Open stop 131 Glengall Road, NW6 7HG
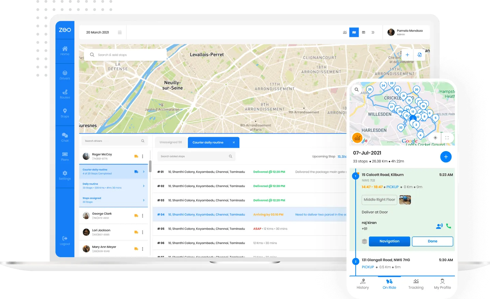490x299 pixels. point(402,264)
